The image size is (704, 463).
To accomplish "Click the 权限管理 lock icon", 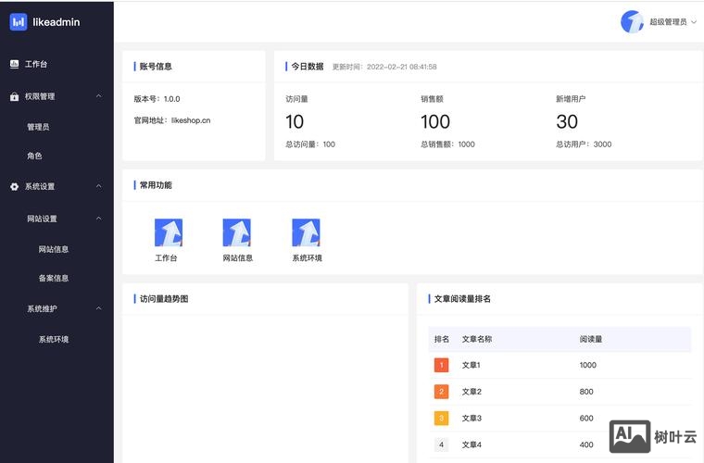I will [x=15, y=96].
